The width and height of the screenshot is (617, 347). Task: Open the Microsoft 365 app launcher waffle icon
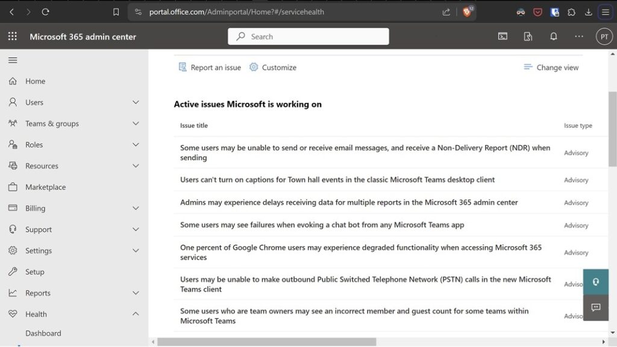(x=11, y=36)
